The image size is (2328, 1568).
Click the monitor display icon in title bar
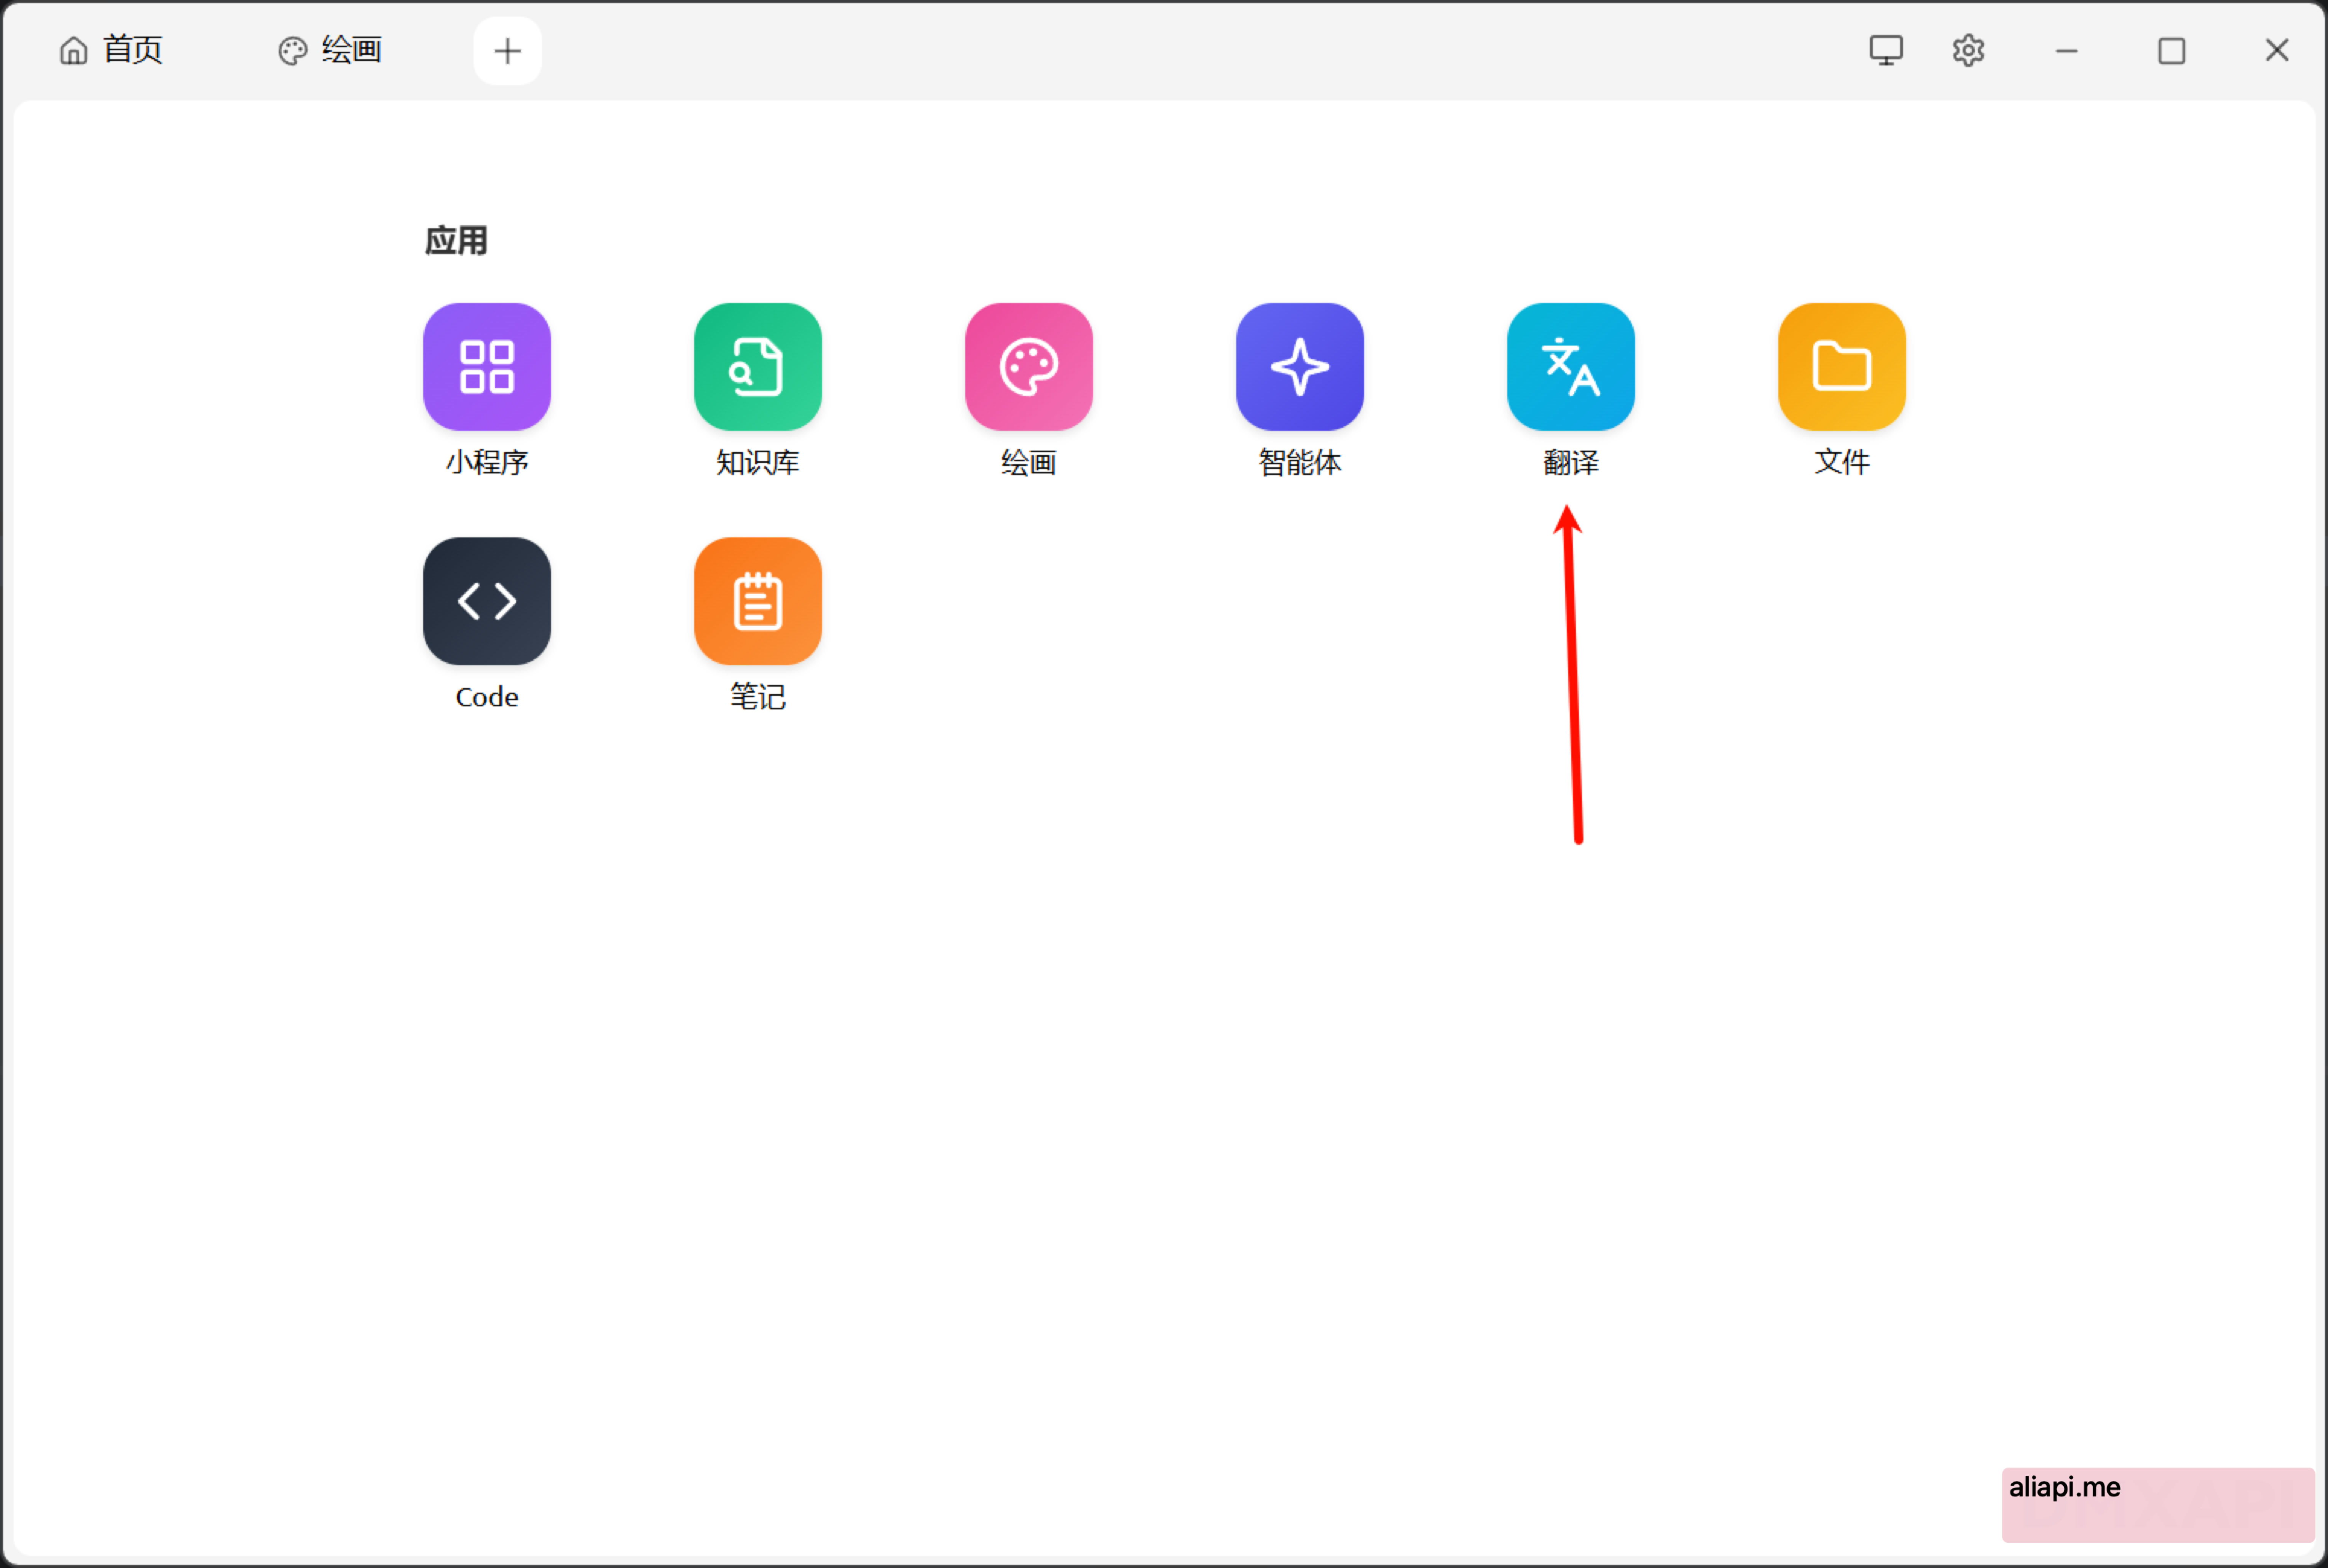click(x=1886, y=50)
